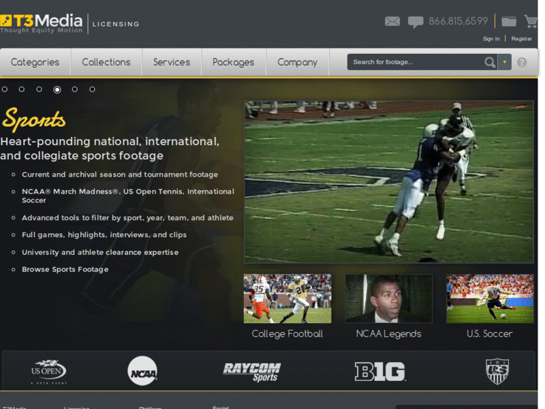Click the yellow Sports heading
This screenshot has width=545, height=409.
coord(33,119)
